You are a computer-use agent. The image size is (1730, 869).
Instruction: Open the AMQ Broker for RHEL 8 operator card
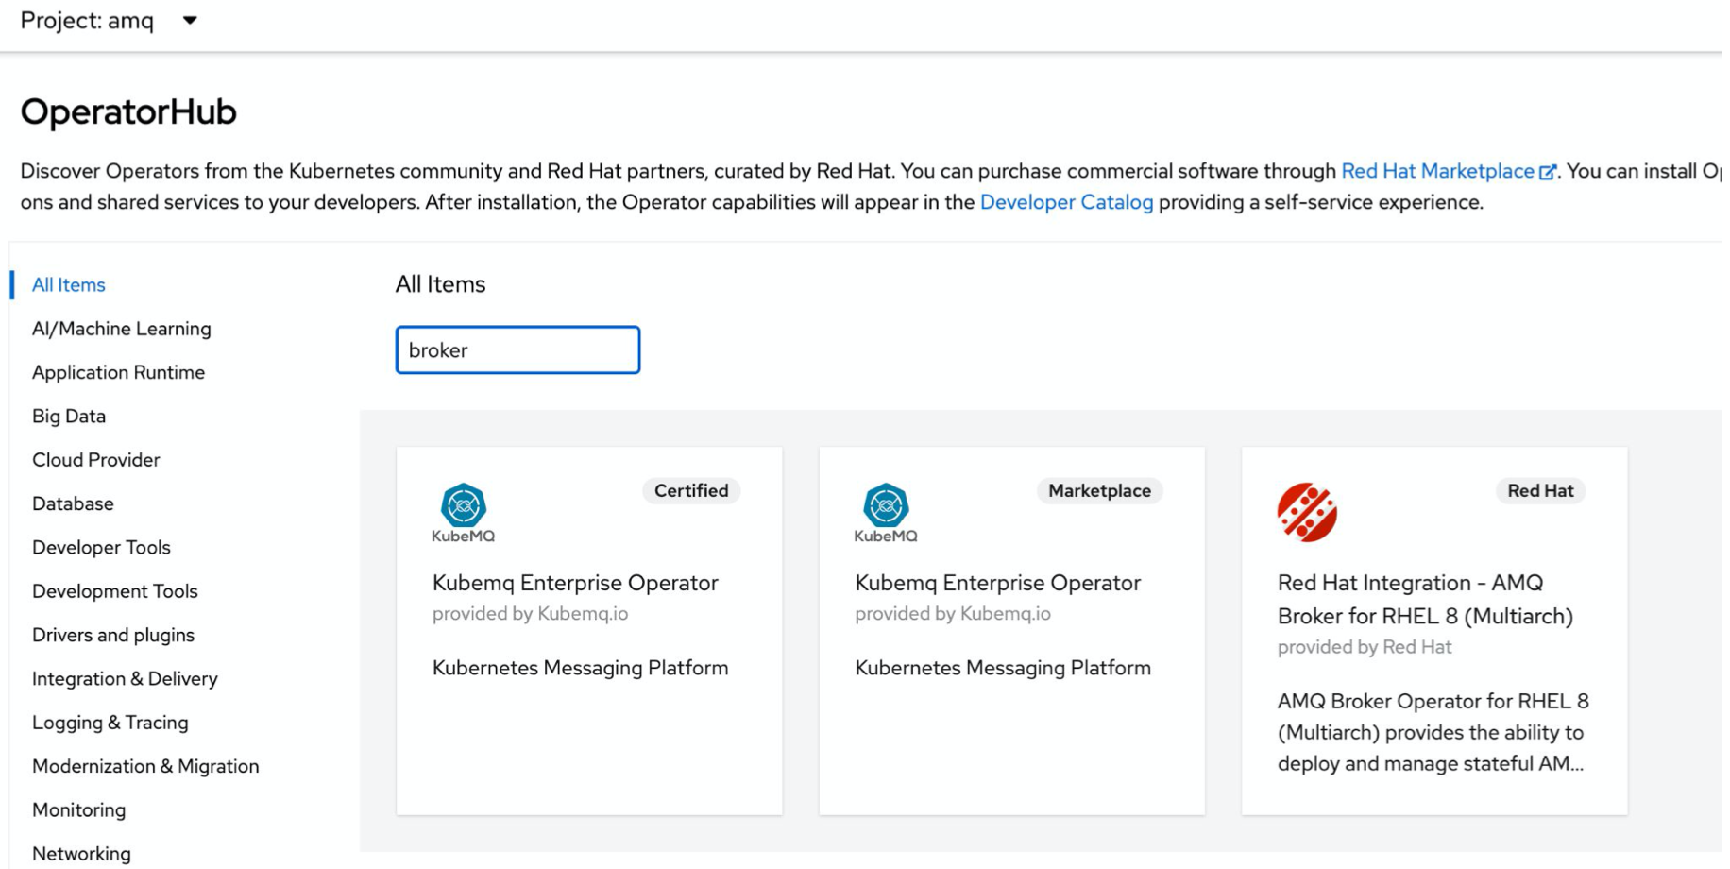[x=1434, y=629]
